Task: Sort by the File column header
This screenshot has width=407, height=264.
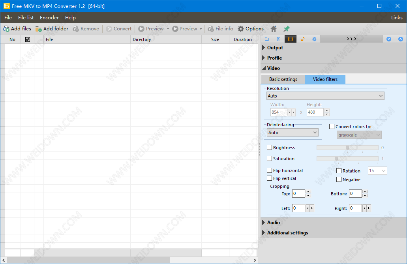Action: pos(87,39)
